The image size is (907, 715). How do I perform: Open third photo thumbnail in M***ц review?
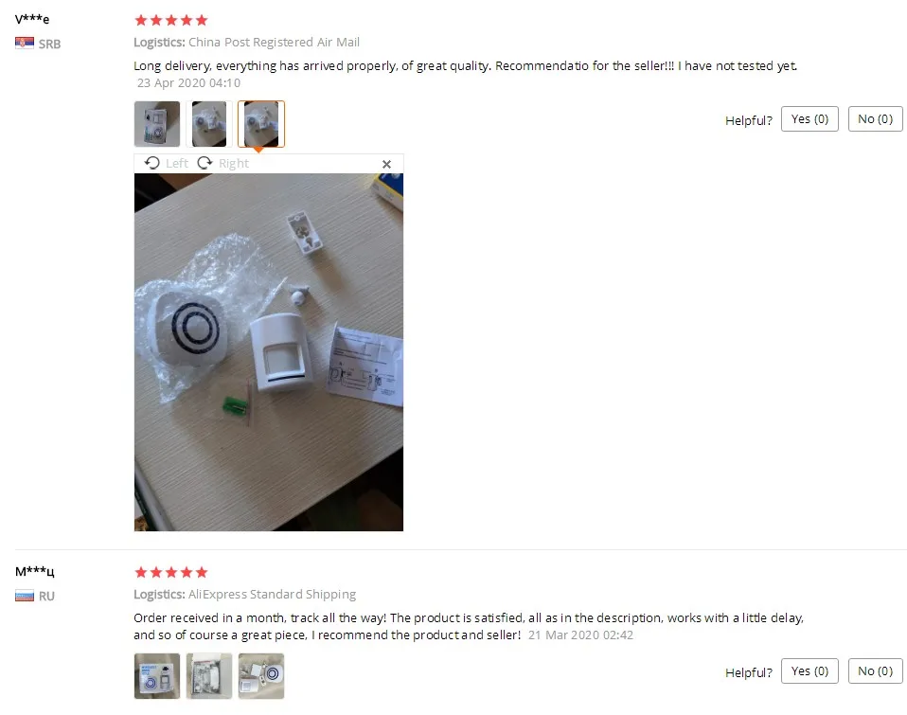pyautogui.click(x=261, y=676)
